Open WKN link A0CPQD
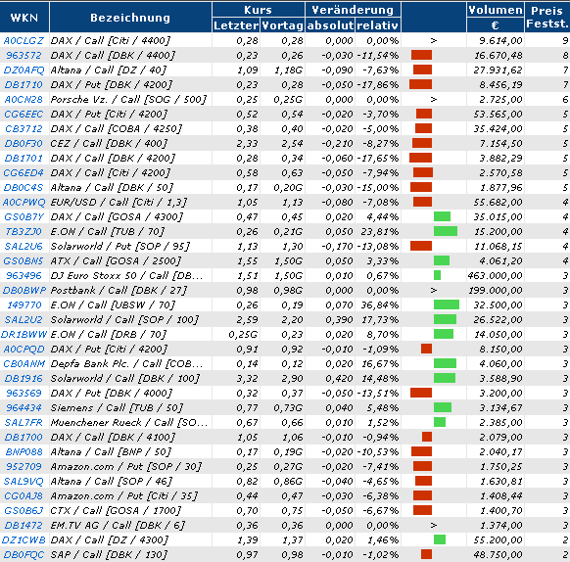 [x=24, y=349]
